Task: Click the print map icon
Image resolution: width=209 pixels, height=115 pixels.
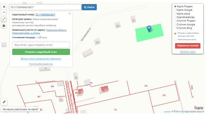Action: tap(4, 26)
